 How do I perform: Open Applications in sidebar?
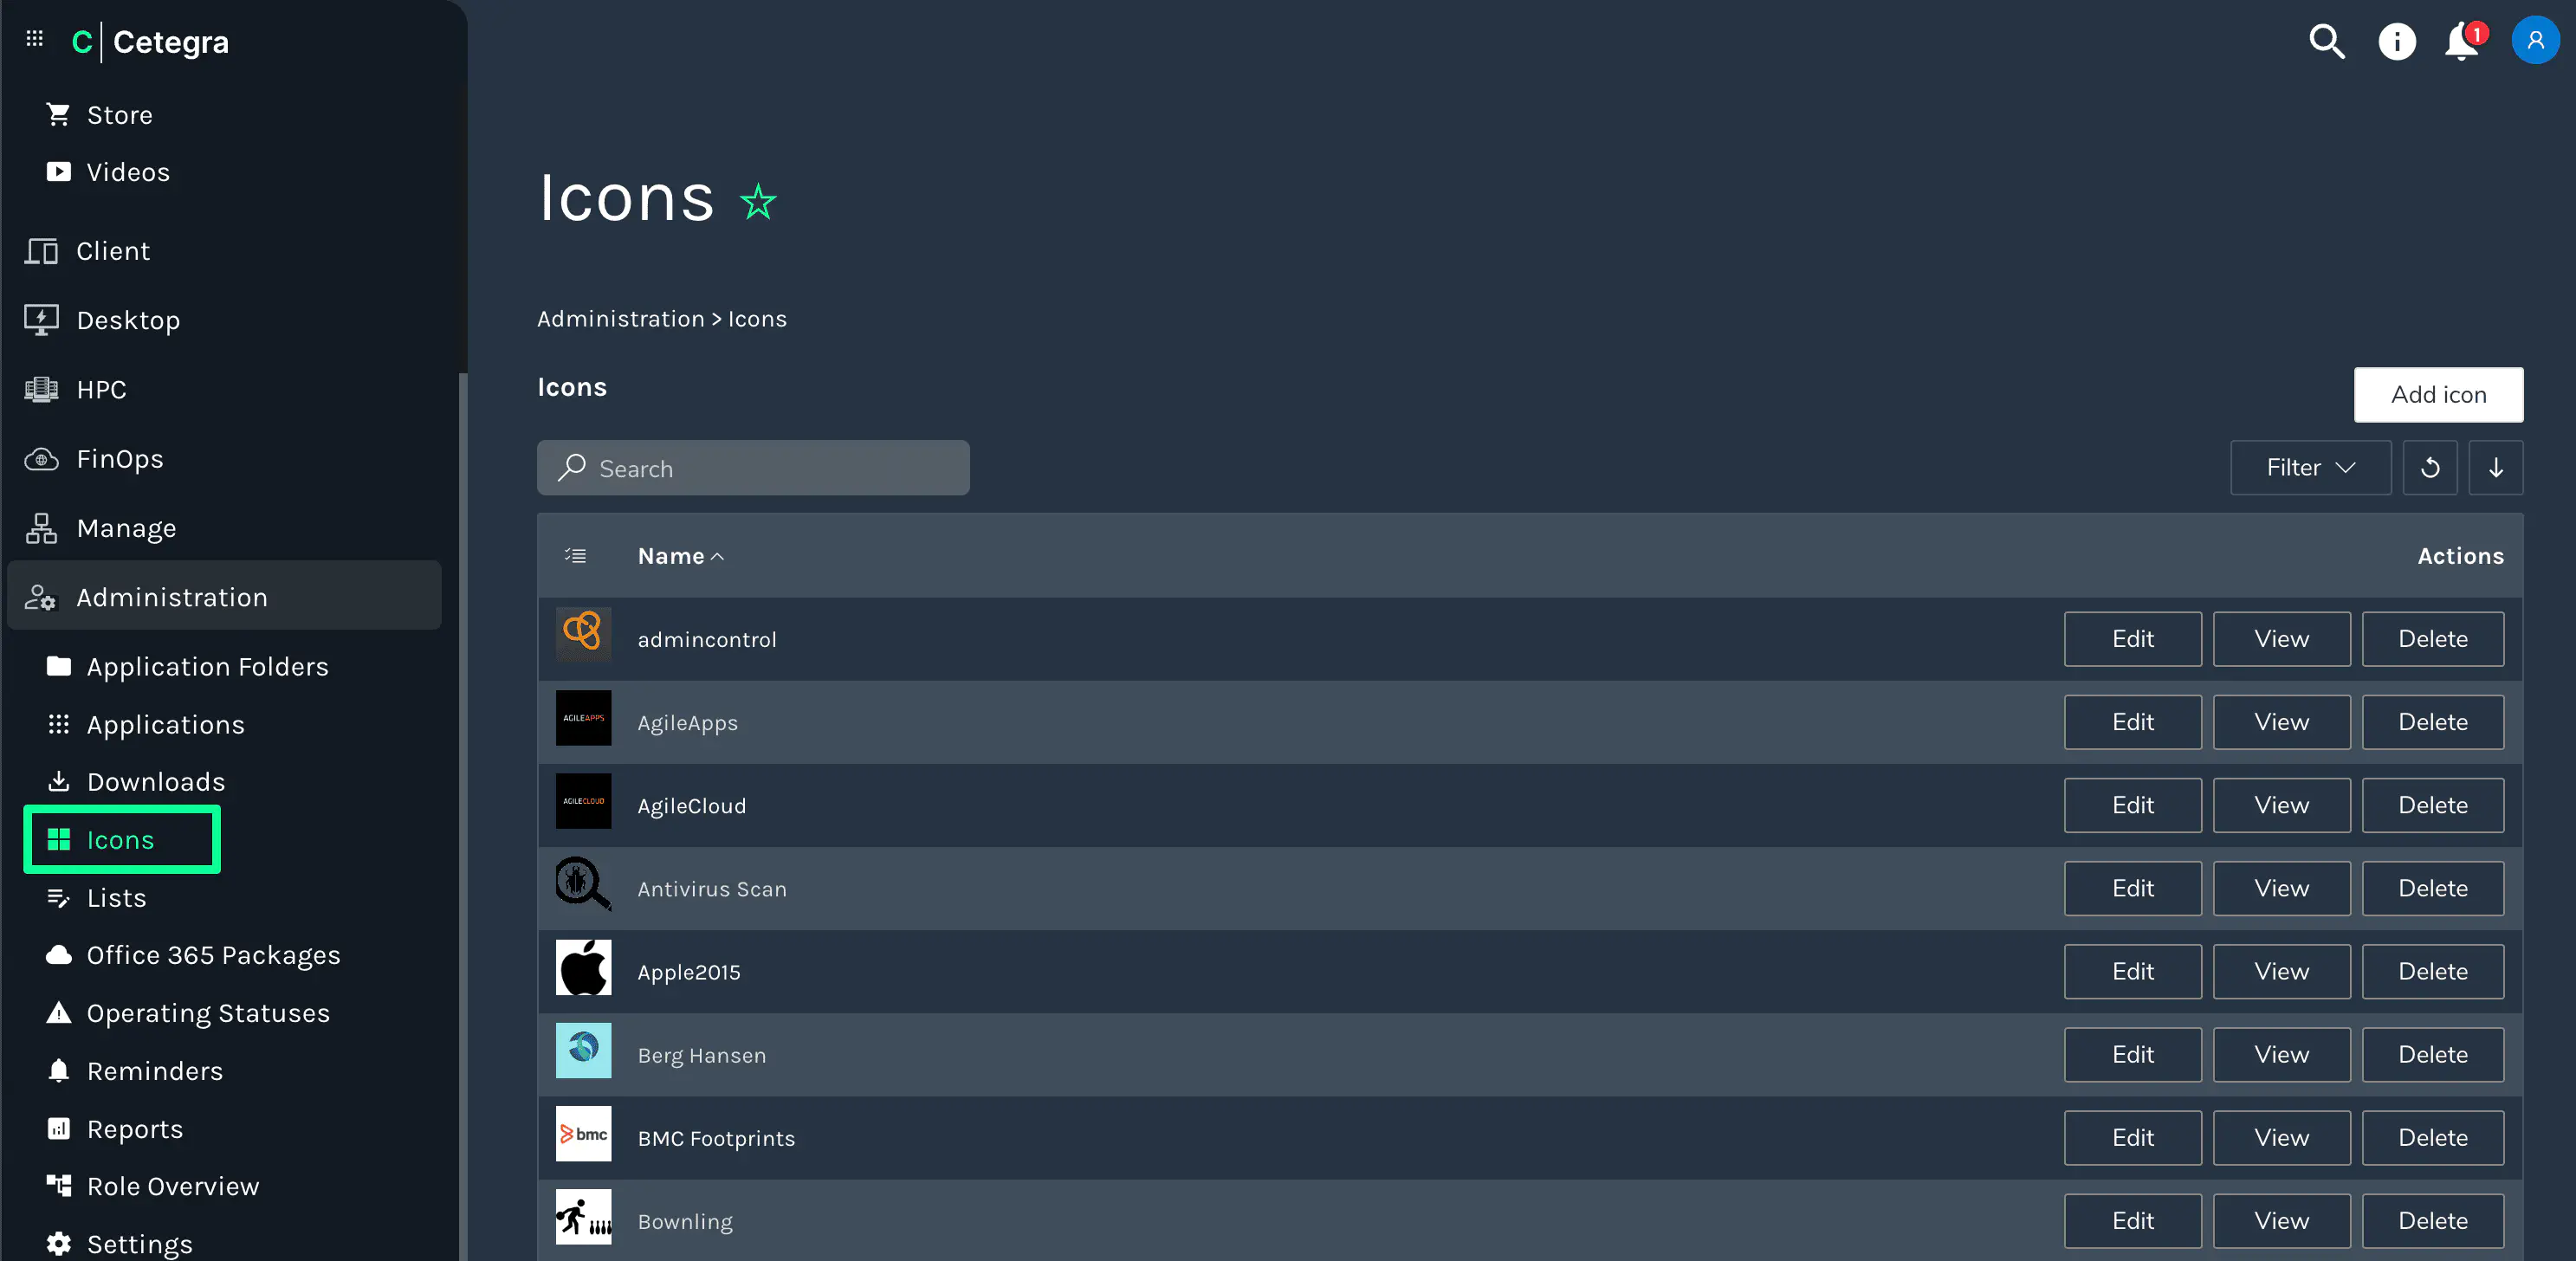[165, 724]
